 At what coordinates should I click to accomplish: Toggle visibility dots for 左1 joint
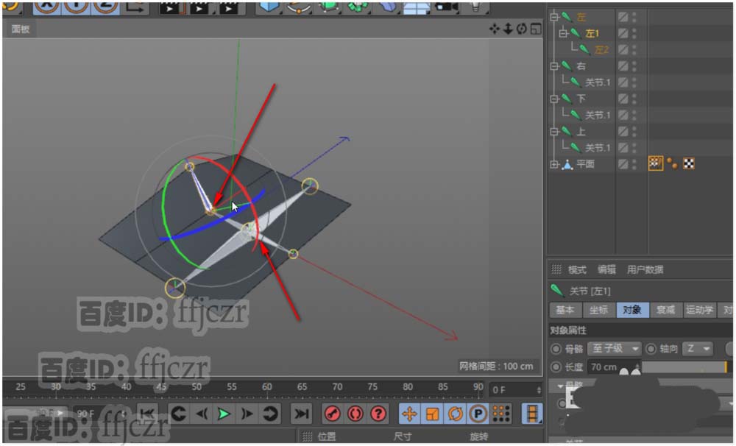coord(634,33)
